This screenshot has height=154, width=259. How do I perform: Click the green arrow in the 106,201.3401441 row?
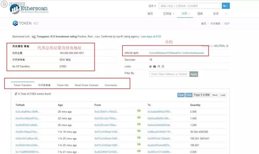(139, 137)
